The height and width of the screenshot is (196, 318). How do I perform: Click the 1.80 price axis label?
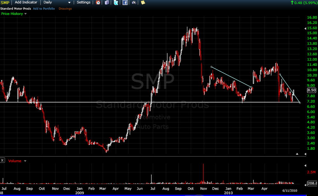click(x=311, y=149)
